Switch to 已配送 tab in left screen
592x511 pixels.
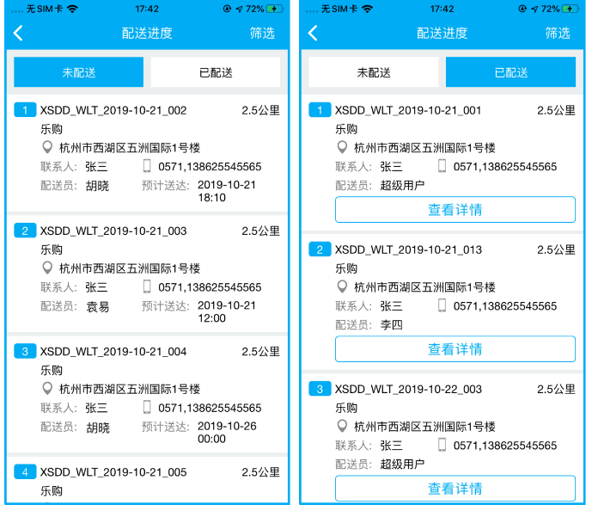216,71
